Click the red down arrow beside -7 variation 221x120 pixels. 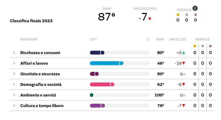(x=150, y=19)
